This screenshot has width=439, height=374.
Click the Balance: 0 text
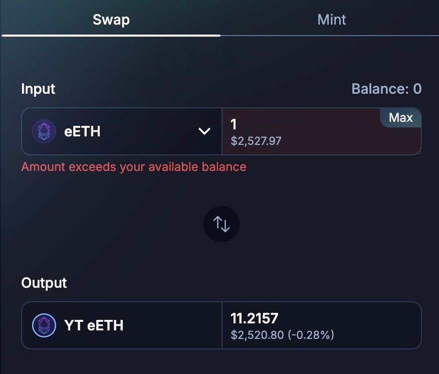click(x=386, y=89)
